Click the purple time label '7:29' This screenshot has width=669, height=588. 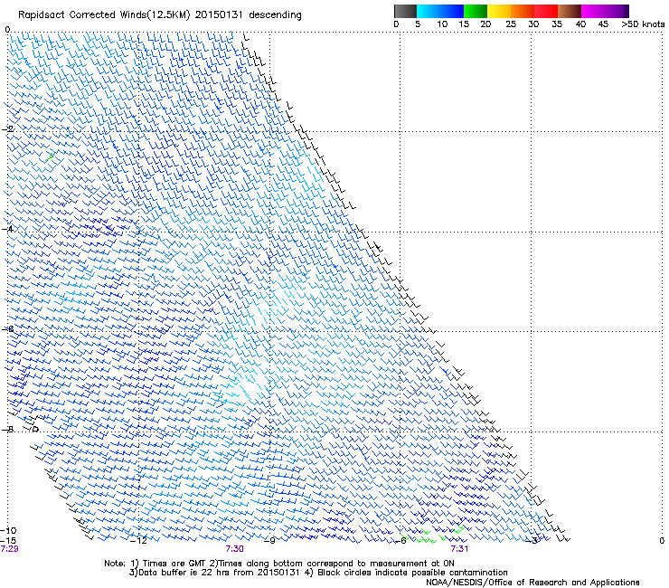tap(9, 548)
